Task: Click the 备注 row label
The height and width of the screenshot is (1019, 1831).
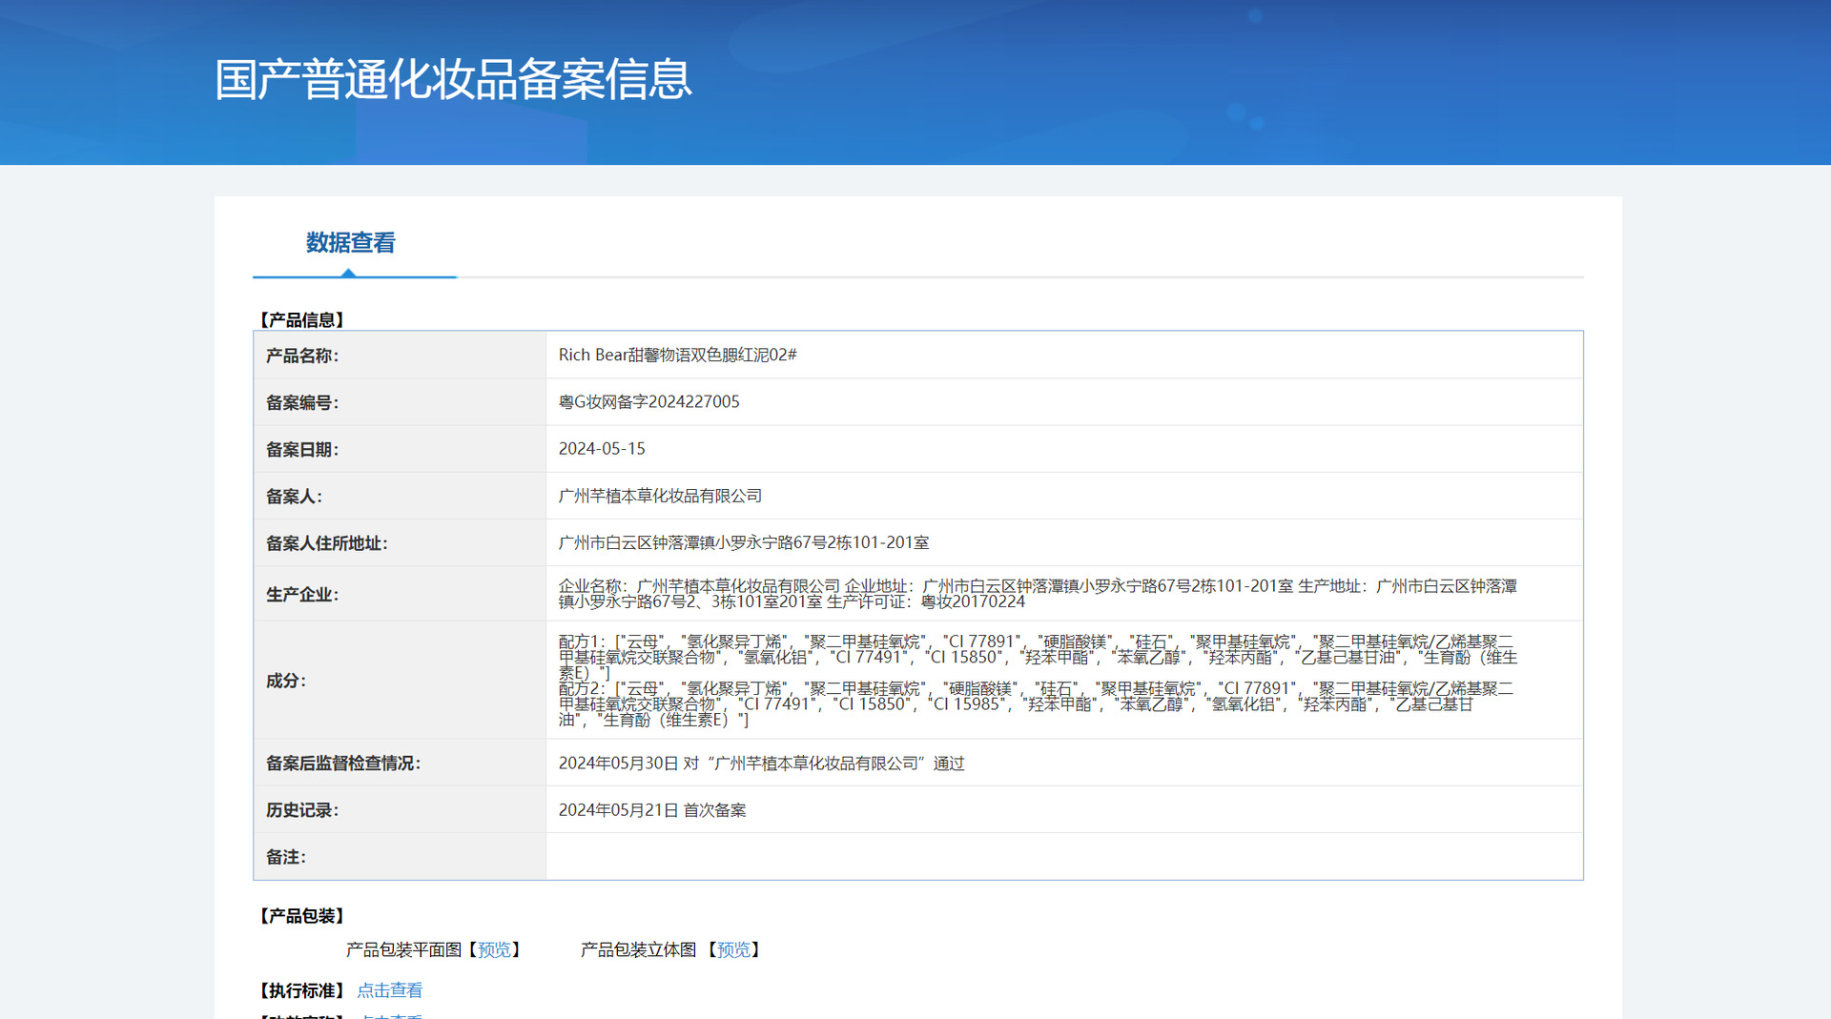Action: tap(285, 856)
